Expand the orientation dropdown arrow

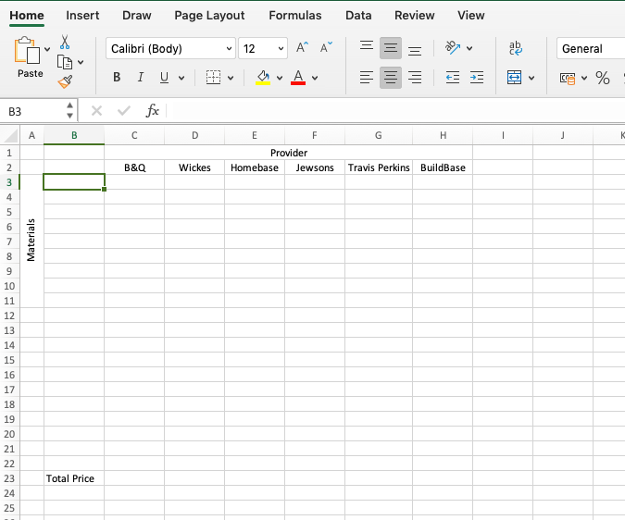(469, 48)
